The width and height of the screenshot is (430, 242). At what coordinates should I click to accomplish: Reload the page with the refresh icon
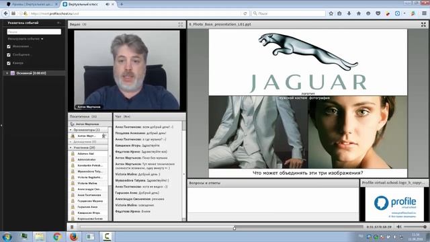click(x=245, y=13)
